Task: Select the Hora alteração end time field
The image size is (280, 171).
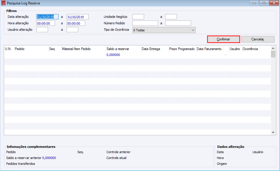Action: [x=76, y=23]
